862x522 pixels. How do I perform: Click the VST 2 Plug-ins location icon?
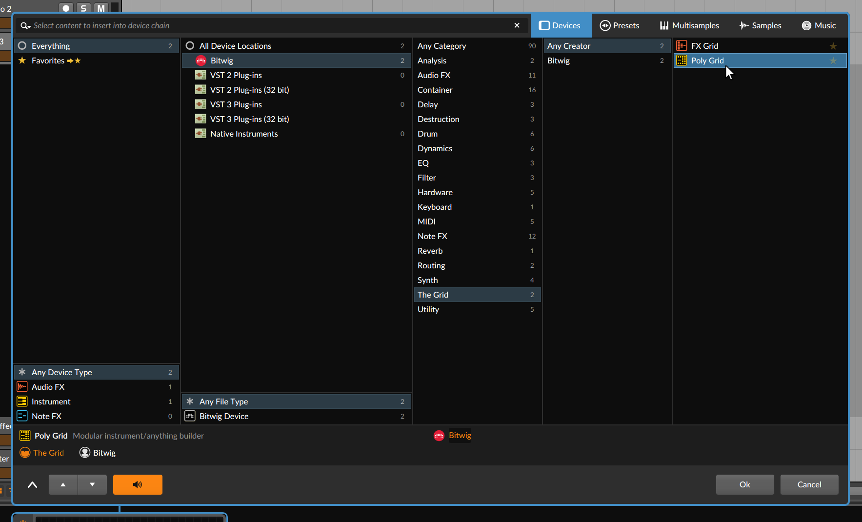(200, 75)
